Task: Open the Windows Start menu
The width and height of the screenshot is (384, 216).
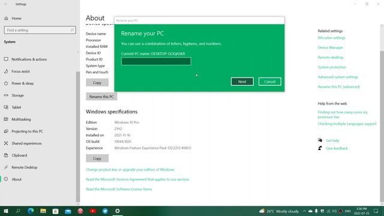Action: pyautogui.click(x=6, y=211)
